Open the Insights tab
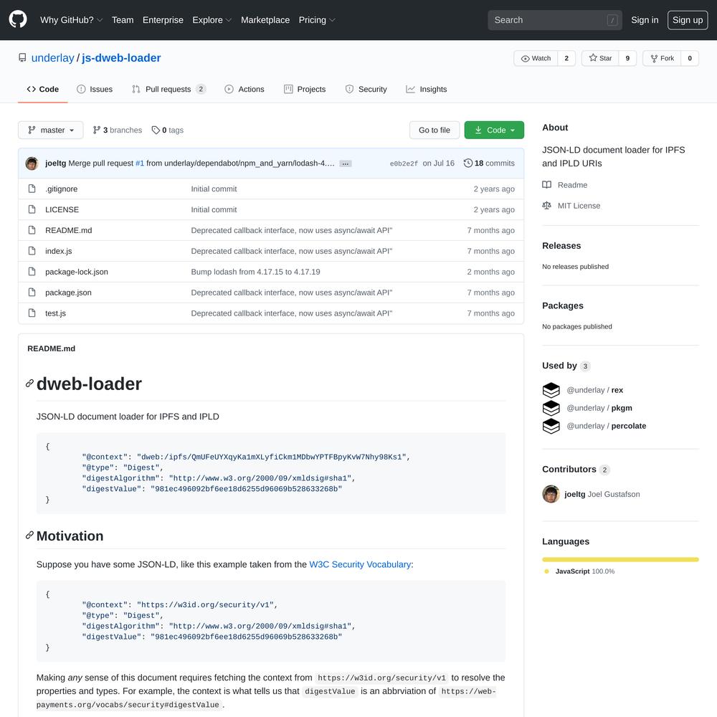717x717 pixels. pos(426,89)
